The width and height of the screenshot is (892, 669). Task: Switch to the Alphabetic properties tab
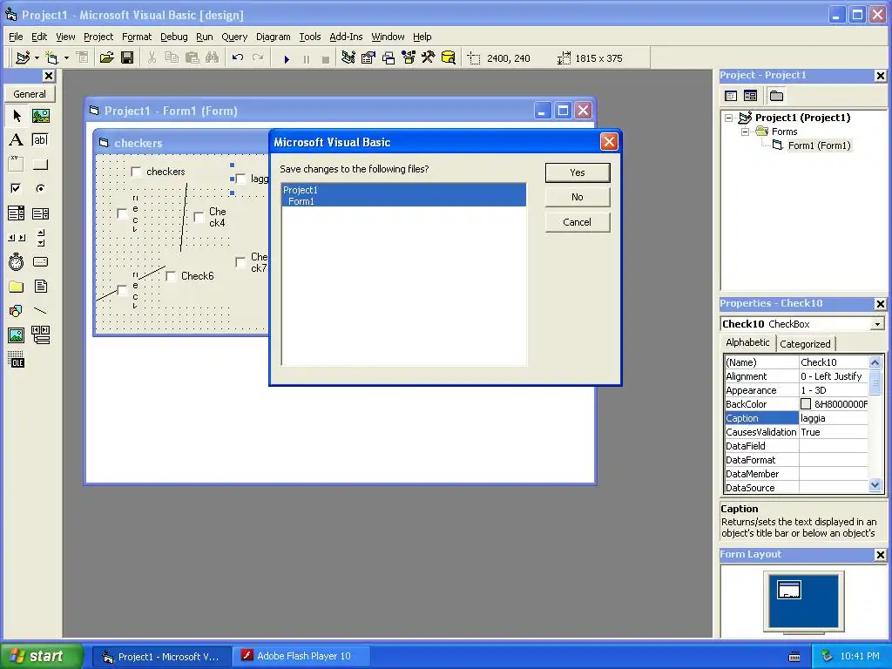click(x=747, y=342)
